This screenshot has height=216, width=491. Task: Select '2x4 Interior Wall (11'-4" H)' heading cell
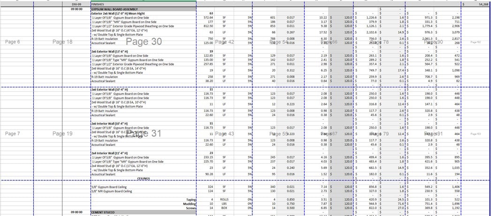click(x=144, y=153)
